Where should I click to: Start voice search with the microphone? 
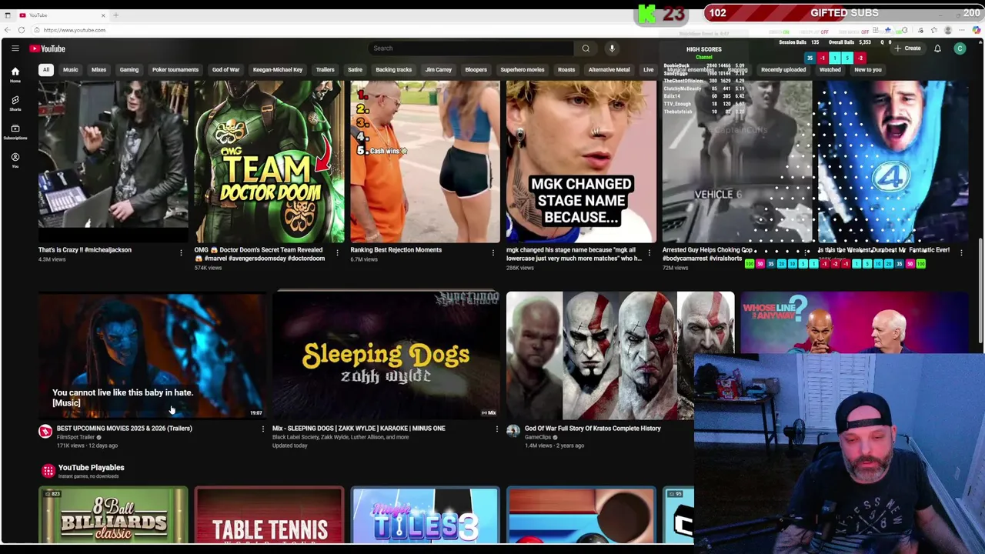click(612, 48)
